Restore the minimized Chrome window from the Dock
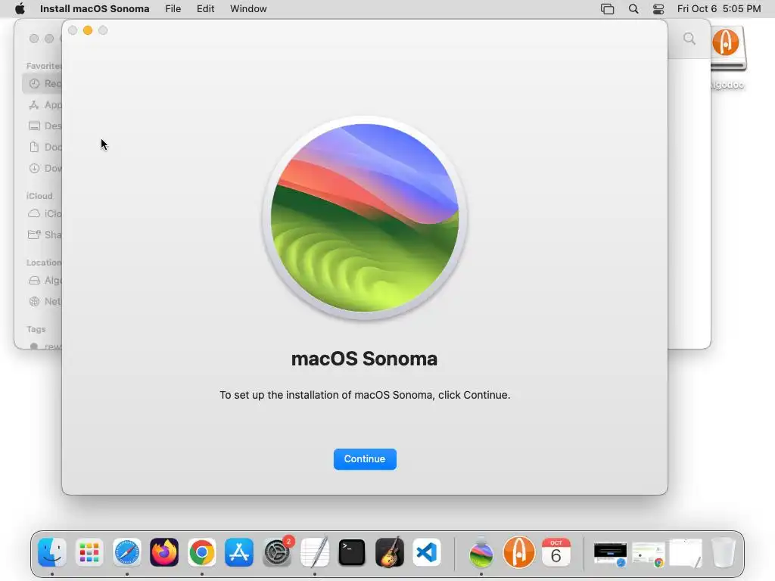 tap(649, 555)
